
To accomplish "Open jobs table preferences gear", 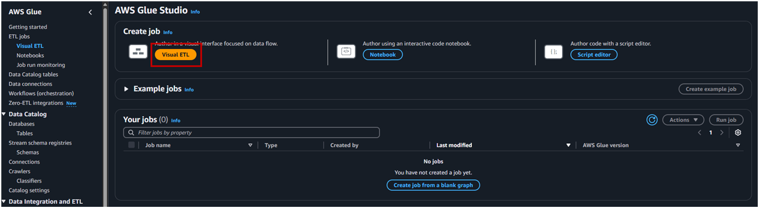I will coord(738,132).
